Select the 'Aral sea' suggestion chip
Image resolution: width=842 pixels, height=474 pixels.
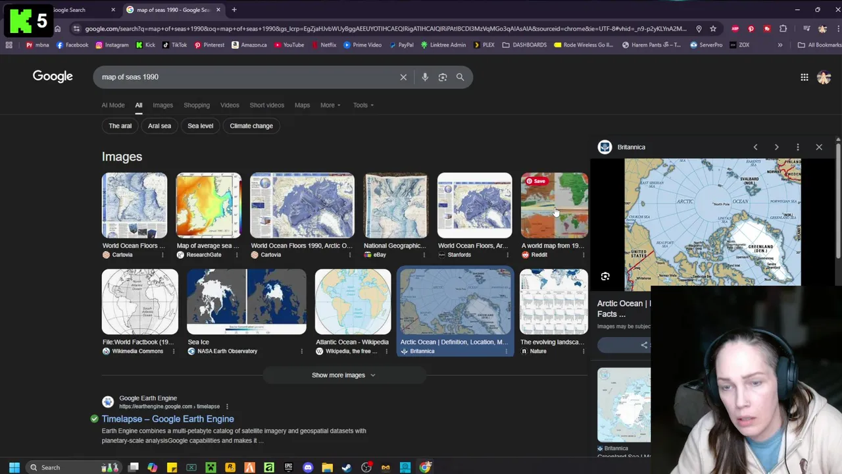(x=159, y=126)
